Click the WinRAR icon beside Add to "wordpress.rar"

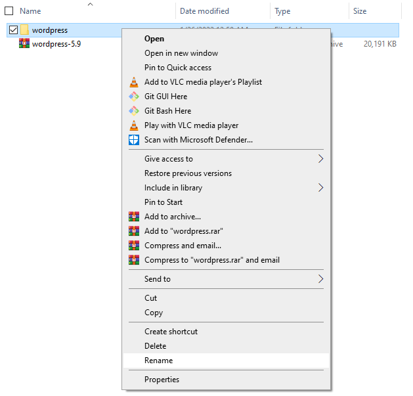[x=134, y=231]
